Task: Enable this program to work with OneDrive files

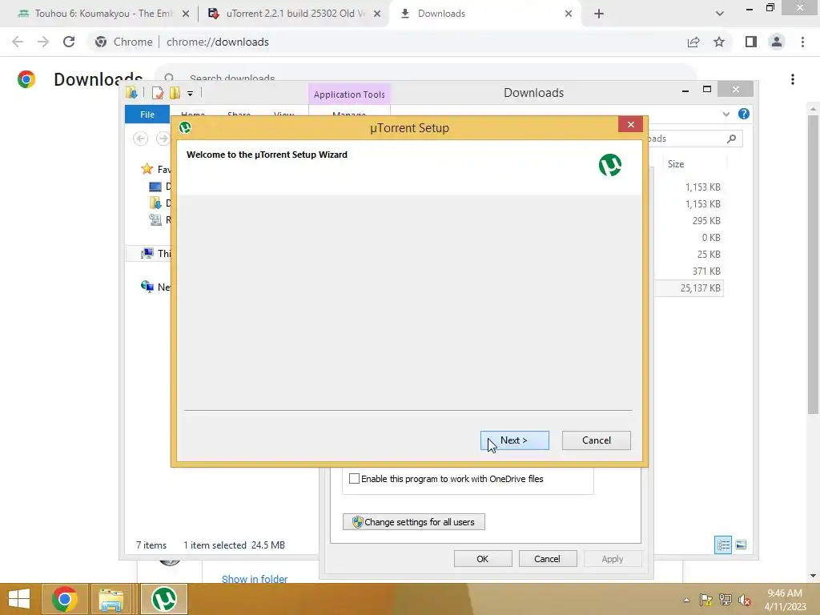Action: coord(354,479)
